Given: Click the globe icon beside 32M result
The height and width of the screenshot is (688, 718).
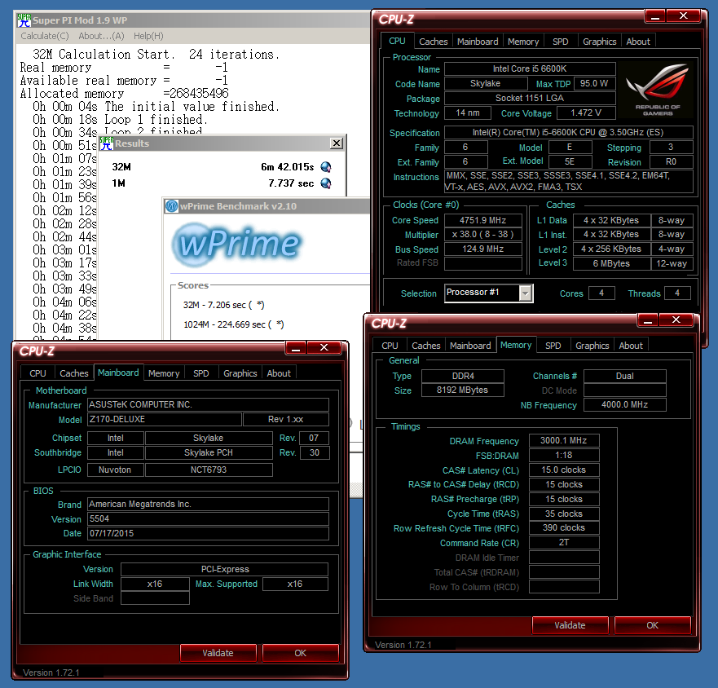Looking at the screenshot, I should 326,167.
